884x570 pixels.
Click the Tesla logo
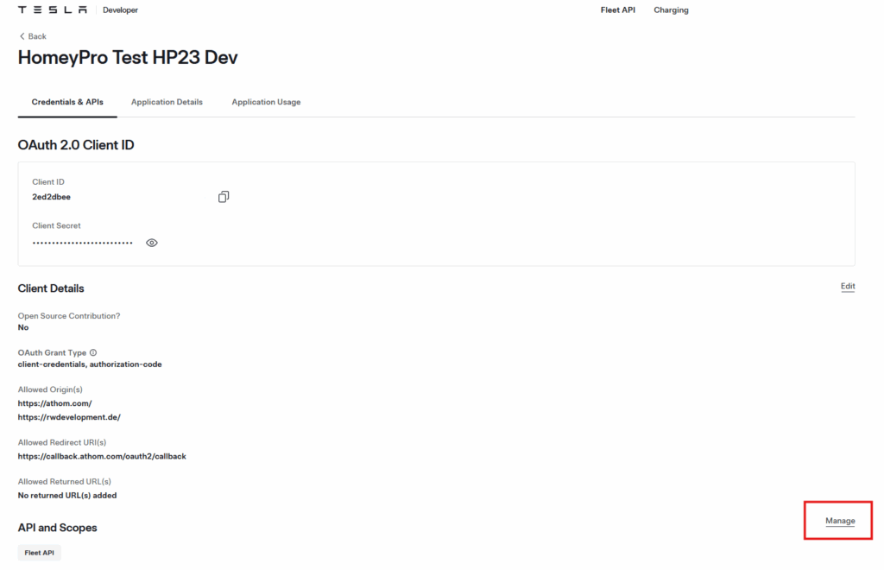point(53,9)
